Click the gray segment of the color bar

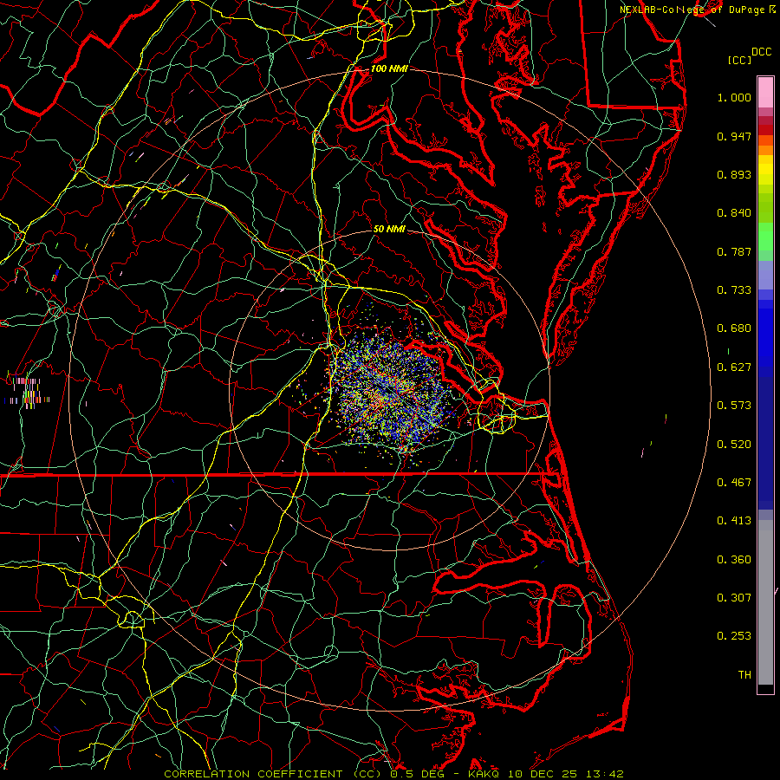click(x=765, y=602)
